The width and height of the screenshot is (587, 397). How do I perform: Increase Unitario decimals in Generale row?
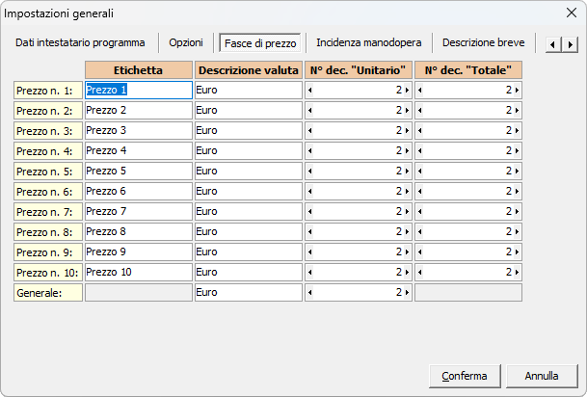tap(408, 292)
